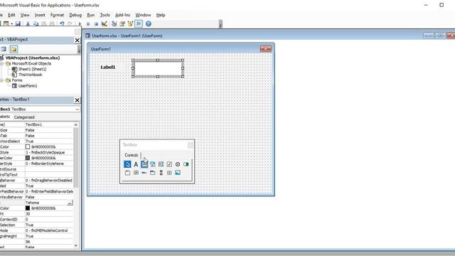Select the ListBox control in Toolbox
455x256 pixels.
161,164
